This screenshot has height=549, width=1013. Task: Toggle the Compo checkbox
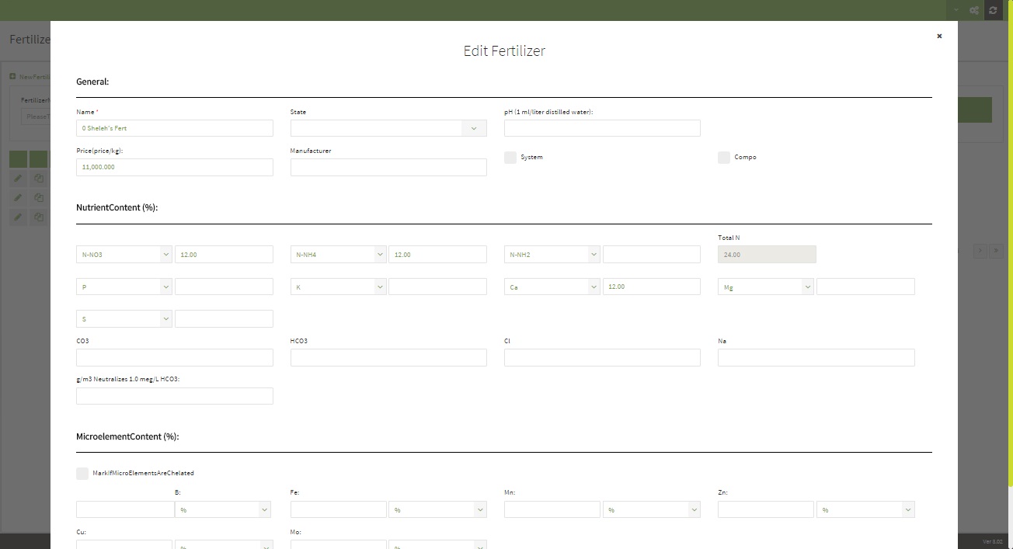(x=724, y=158)
